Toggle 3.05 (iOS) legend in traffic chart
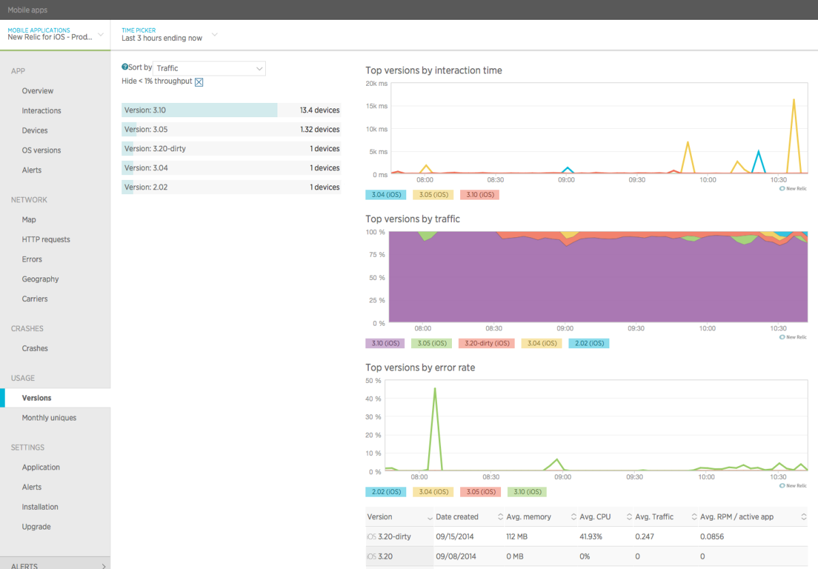818x569 pixels. click(433, 343)
